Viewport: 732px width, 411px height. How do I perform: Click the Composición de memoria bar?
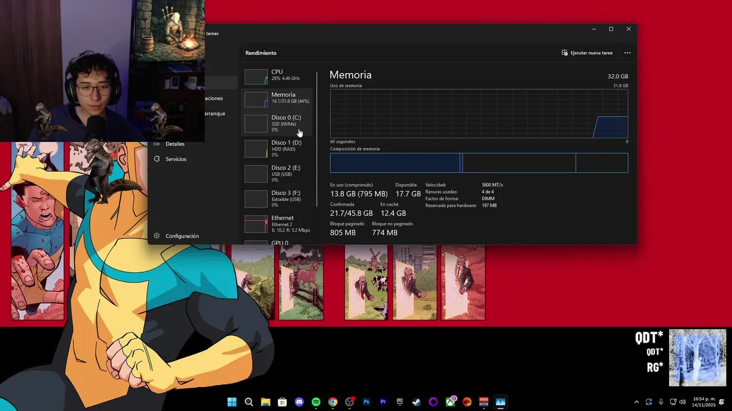479,163
